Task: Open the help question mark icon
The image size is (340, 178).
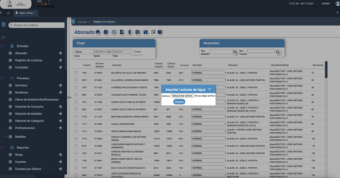Action: coord(160,32)
